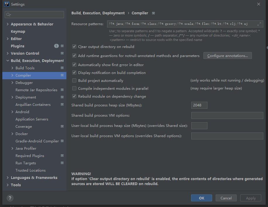Expand the Version Control section

(x=8, y=53)
